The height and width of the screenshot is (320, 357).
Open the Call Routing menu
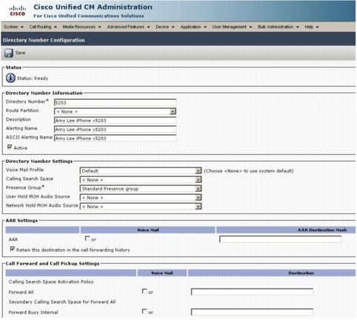coord(43,27)
